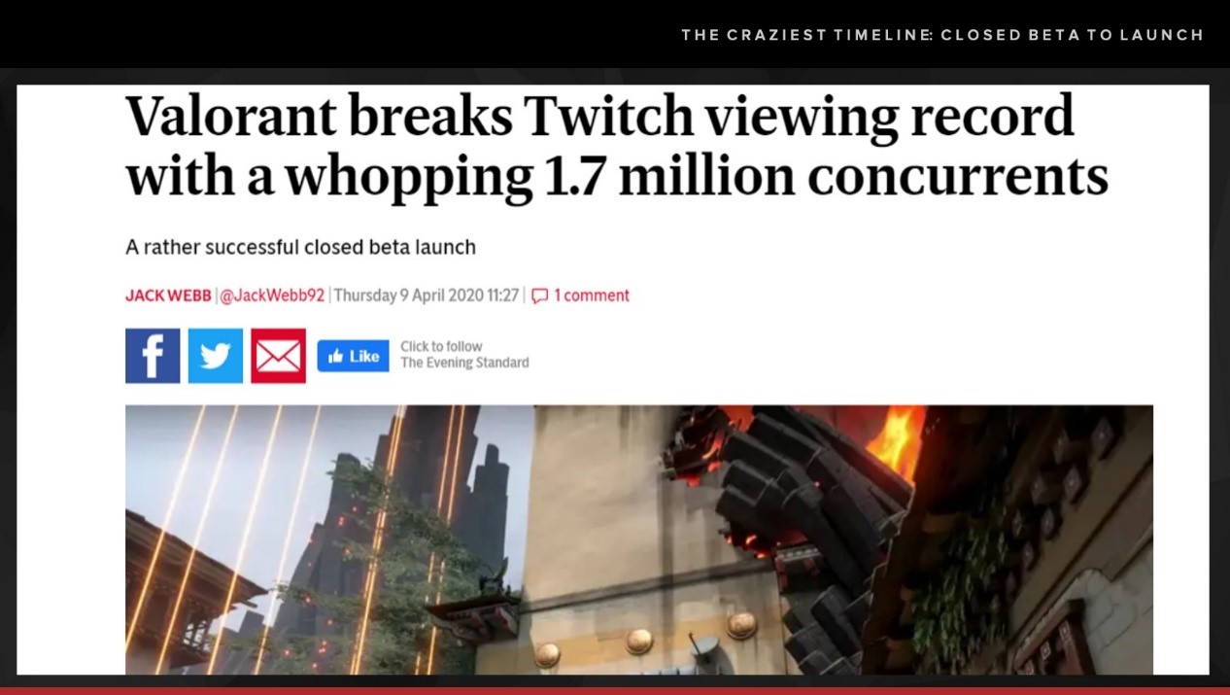Click the "Click to follow" text
The image size is (1230, 695).
pos(441,346)
